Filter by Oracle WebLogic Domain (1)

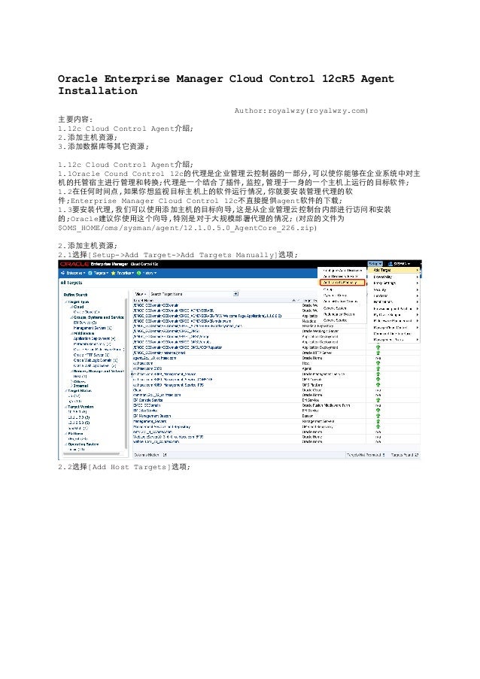click(x=96, y=360)
